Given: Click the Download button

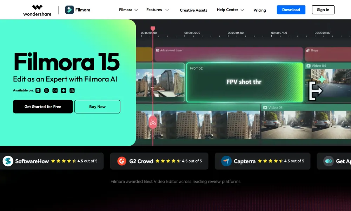Looking at the screenshot, I should coord(291,9).
